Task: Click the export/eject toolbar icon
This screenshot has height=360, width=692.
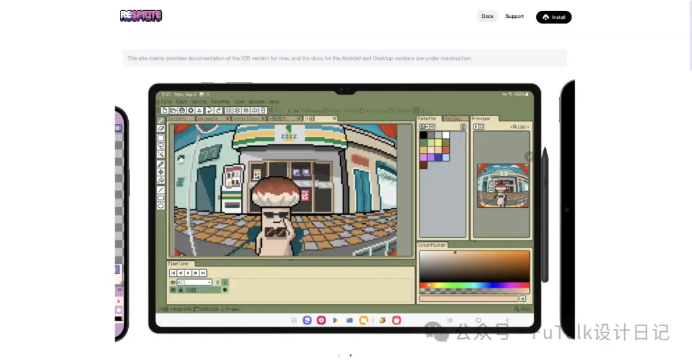Action: pos(199,110)
